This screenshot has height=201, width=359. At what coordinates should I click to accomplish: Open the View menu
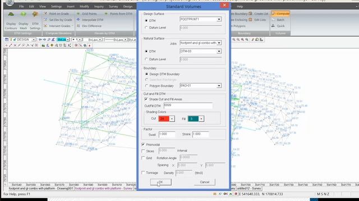(x=43, y=6)
